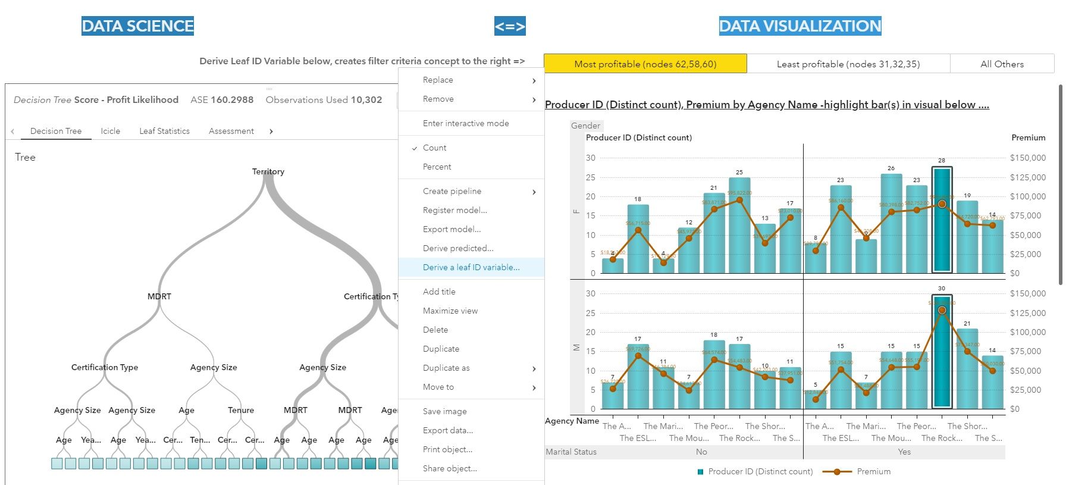The width and height of the screenshot is (1069, 485).
Task: Switch the display to Percent
Action: click(437, 167)
